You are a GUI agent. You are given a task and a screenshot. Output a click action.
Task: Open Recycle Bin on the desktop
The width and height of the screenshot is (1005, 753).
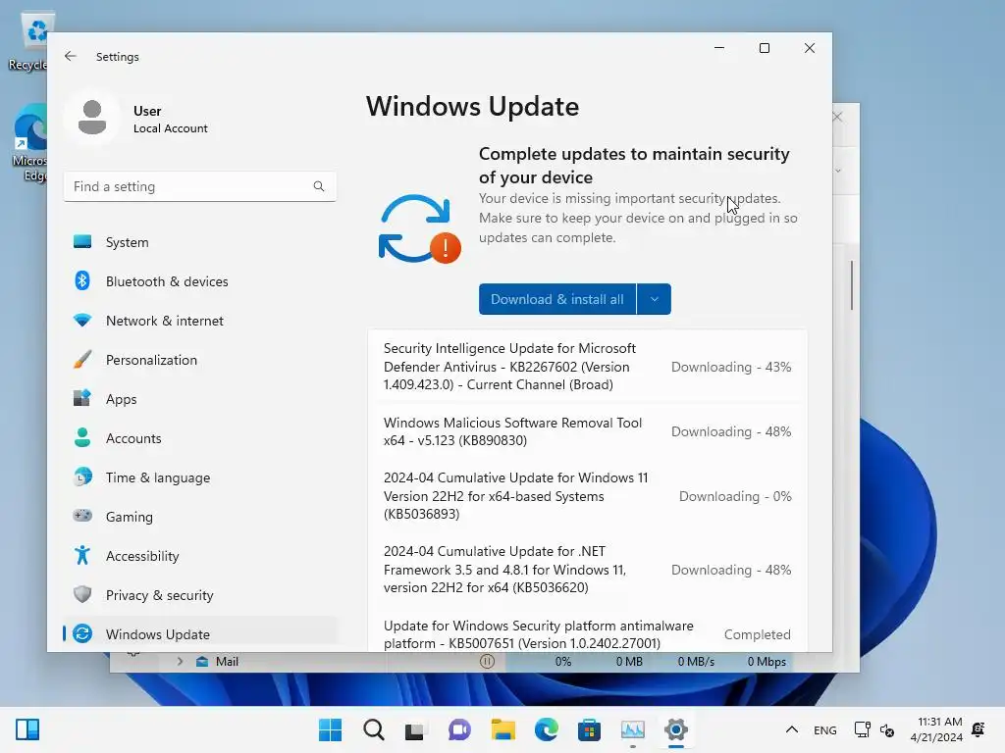[x=28, y=41]
